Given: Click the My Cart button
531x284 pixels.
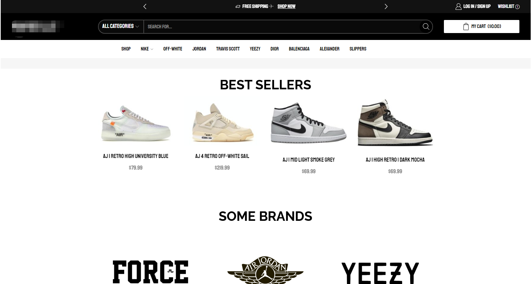Looking at the screenshot, I should click(x=482, y=27).
